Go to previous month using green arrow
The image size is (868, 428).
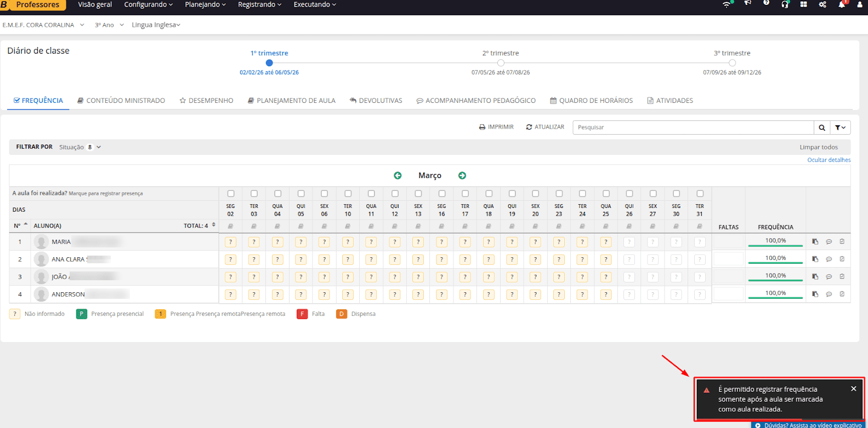click(x=398, y=176)
